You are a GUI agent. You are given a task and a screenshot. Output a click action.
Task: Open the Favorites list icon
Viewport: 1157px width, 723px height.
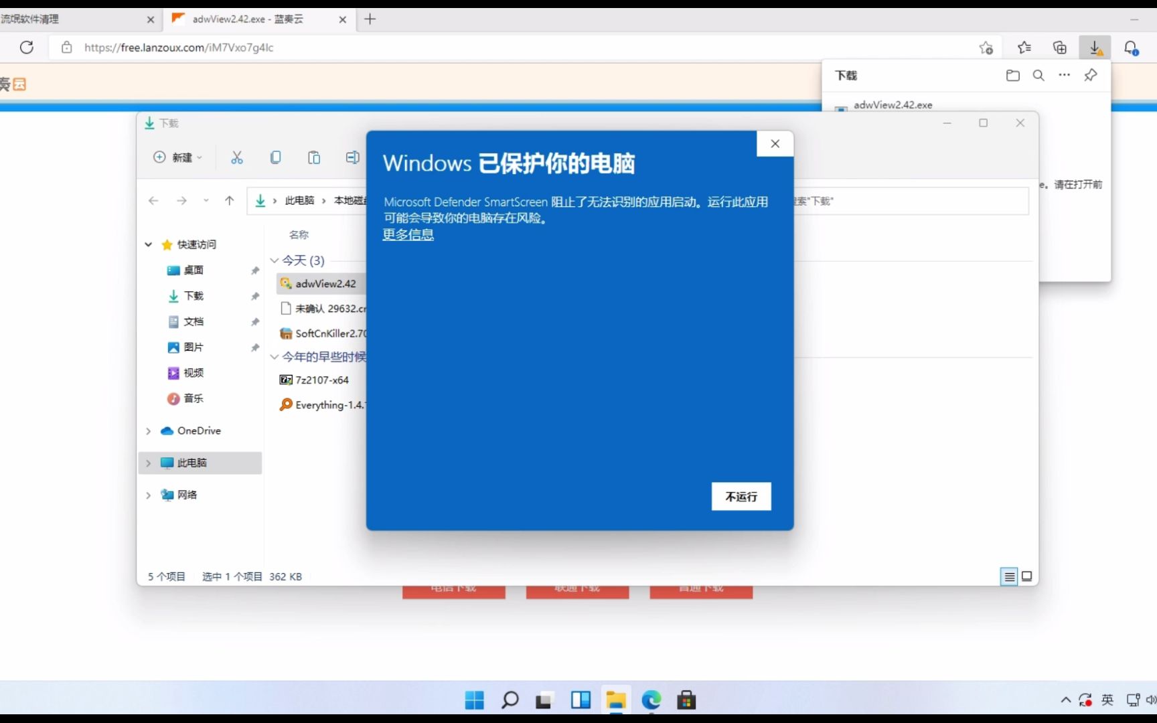[x=1024, y=48]
